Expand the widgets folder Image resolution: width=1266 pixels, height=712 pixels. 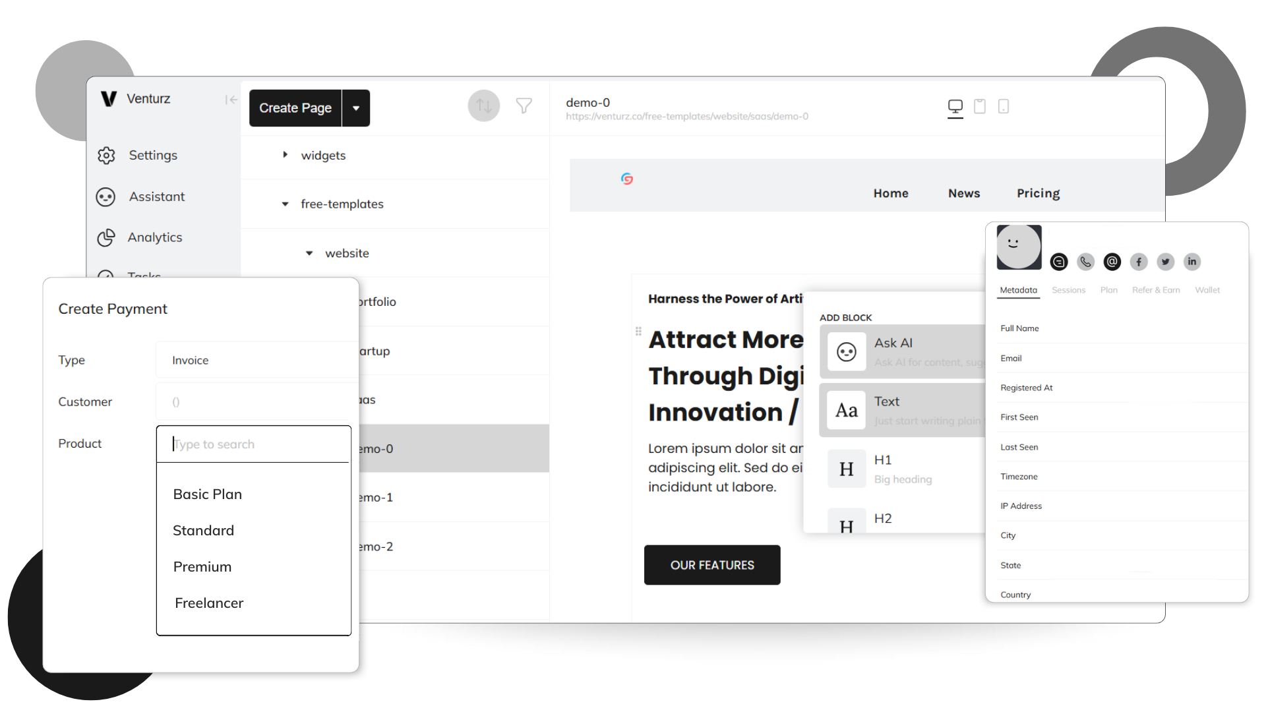click(x=285, y=155)
